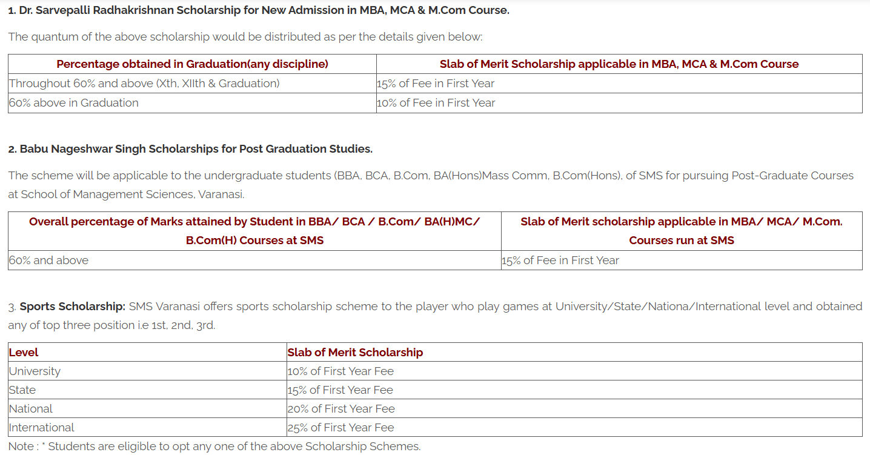870x455 pixels.
Task: Click the '15% of First Year Fee' cell
Action: coord(341,390)
